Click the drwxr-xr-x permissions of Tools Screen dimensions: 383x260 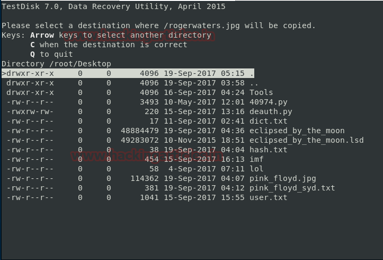(x=30, y=92)
